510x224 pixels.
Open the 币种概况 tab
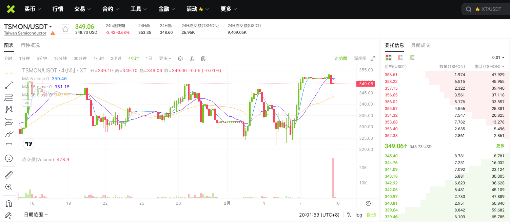pyautogui.click(x=30, y=45)
